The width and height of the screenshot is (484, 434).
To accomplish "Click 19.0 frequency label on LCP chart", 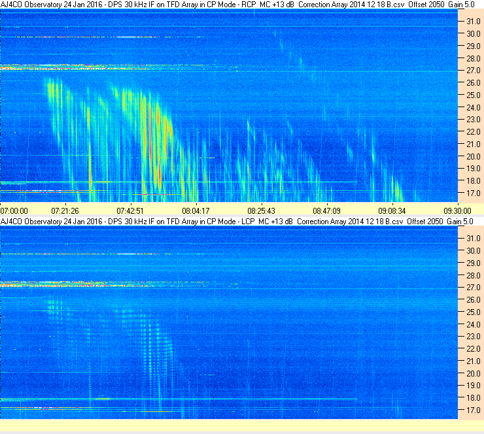I will (x=474, y=386).
